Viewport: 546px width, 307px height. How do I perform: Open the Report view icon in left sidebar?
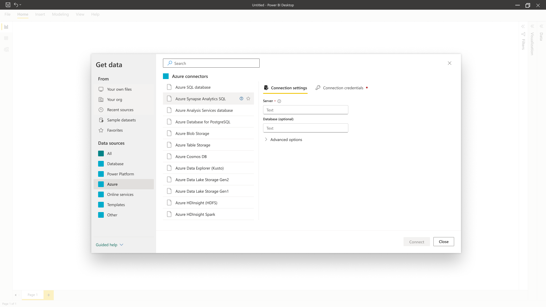(x=6, y=27)
